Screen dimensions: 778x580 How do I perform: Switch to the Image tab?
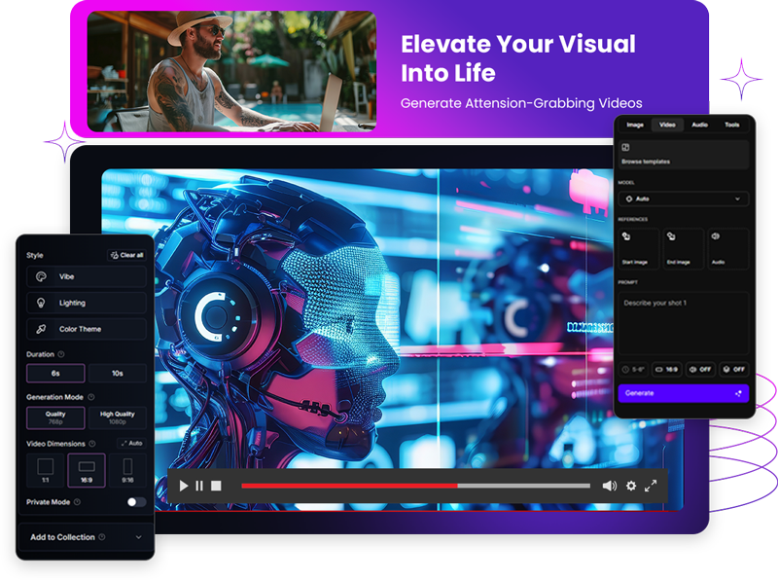635,125
